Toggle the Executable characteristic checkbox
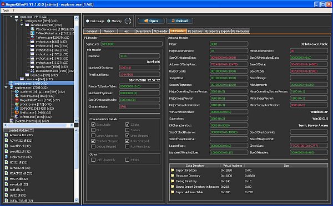This screenshot has width=333, height=206. 93,125
